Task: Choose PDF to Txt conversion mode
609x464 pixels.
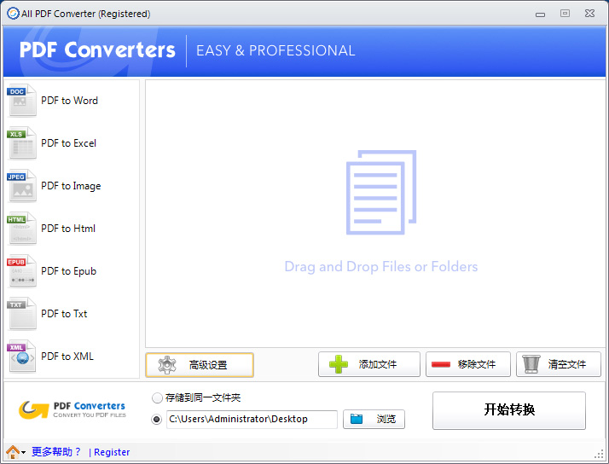Action: (64, 314)
